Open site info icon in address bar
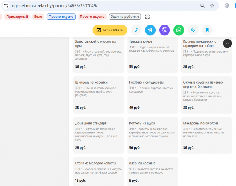This screenshot has width=236, height=186. pos(6,6)
